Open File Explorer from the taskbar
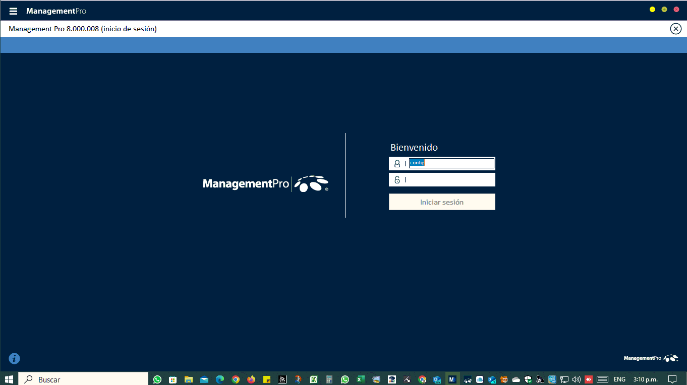This screenshot has height=385, width=687. (x=189, y=379)
